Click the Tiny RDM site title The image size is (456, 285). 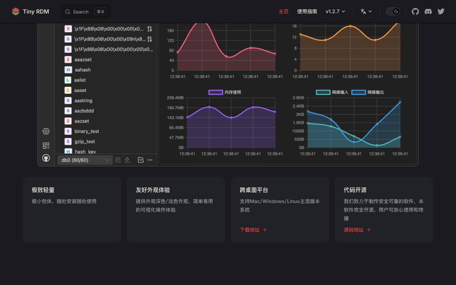tap(36, 11)
